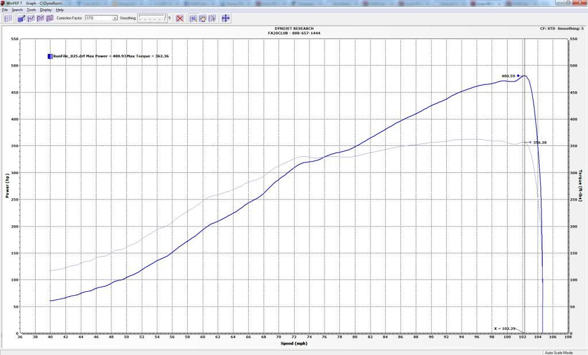The width and height of the screenshot is (588, 355).
Task: Open the File menu
Action: 5,10
